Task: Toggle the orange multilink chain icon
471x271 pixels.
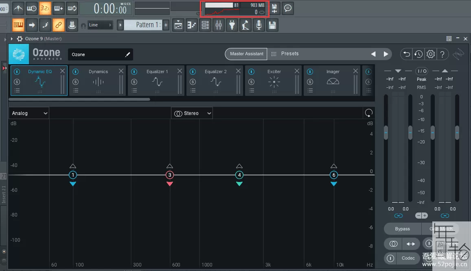Action: click(59, 25)
